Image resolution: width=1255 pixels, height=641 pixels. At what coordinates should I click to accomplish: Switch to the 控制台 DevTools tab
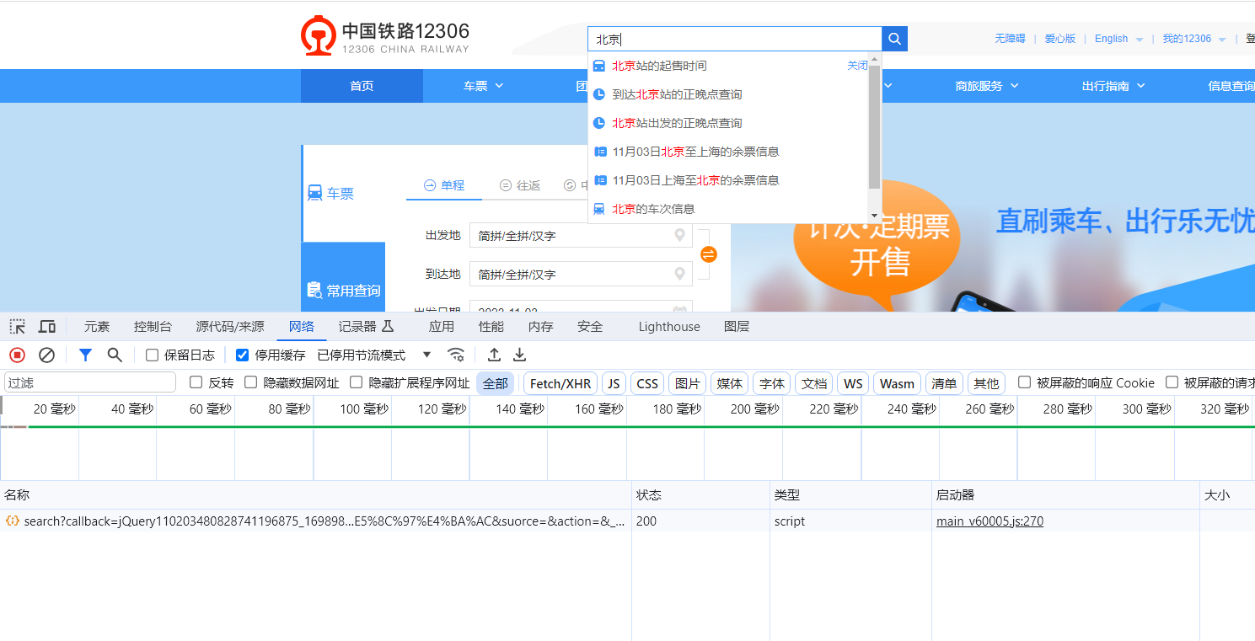point(153,327)
